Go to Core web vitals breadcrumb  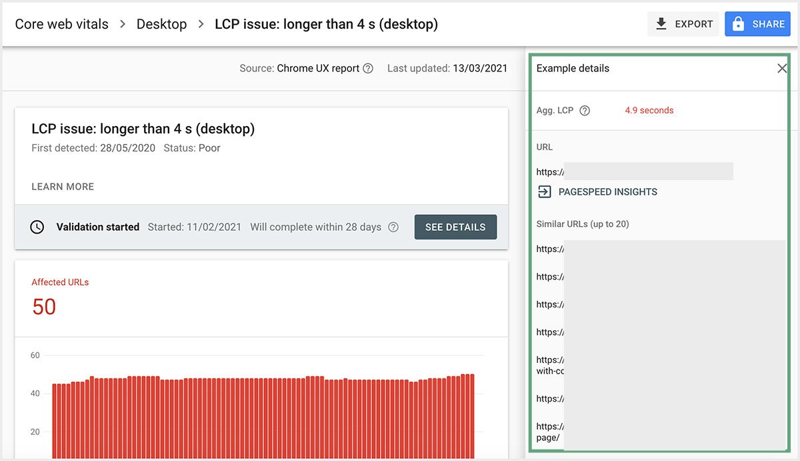61,24
